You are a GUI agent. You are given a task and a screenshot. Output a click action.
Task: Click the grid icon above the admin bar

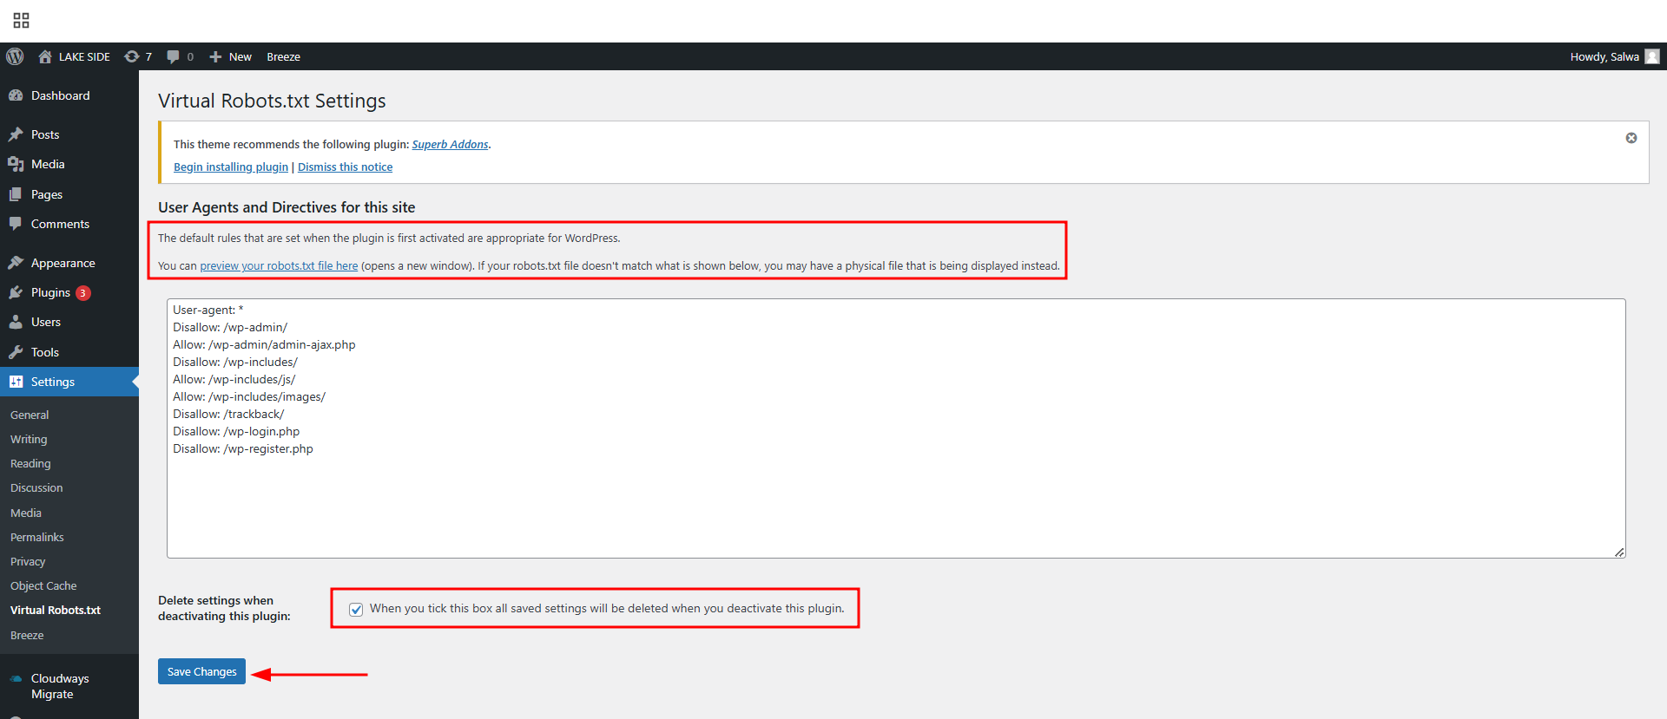21,20
